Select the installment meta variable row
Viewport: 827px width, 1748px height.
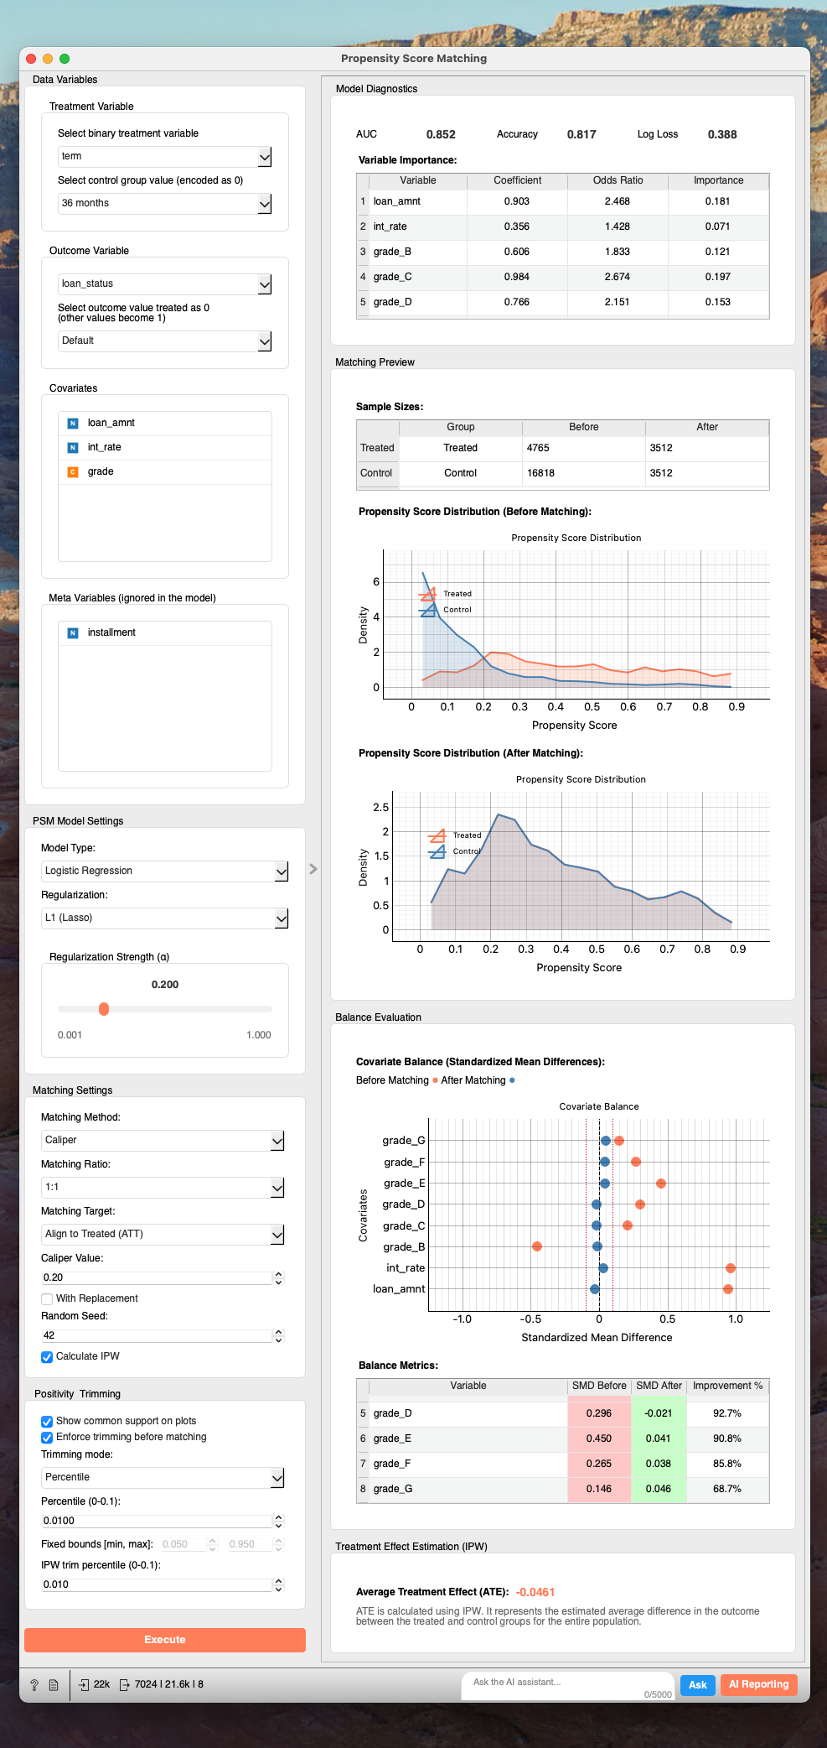(x=165, y=633)
